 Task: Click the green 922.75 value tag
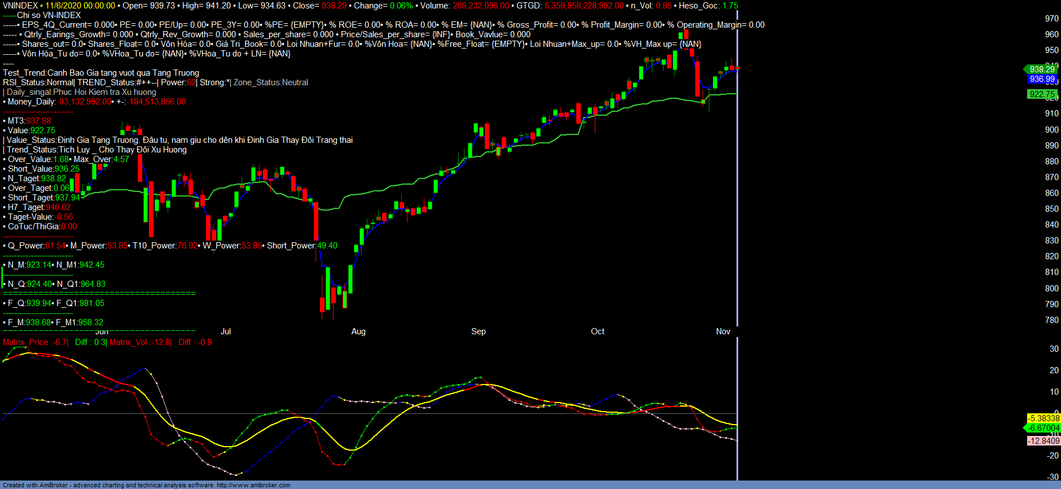pyautogui.click(x=1041, y=94)
